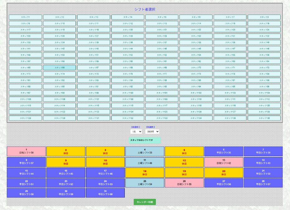Select the highlighted スタッフ66 button
The height and width of the screenshot is (210, 290).
click(59, 68)
